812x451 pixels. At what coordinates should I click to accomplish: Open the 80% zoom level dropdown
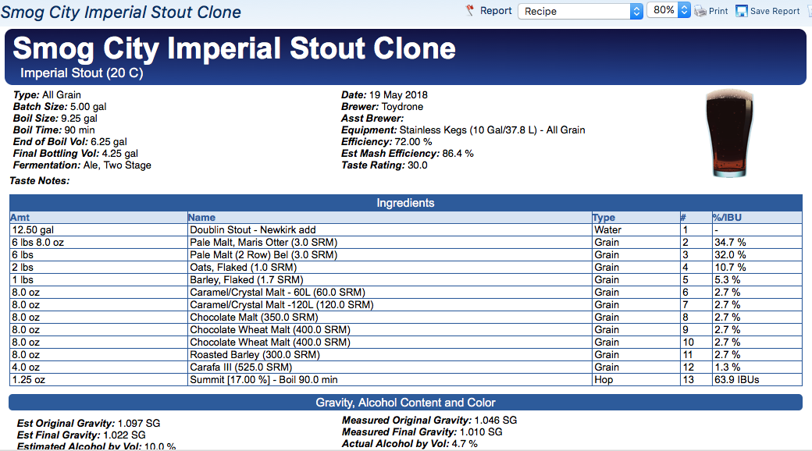click(670, 11)
